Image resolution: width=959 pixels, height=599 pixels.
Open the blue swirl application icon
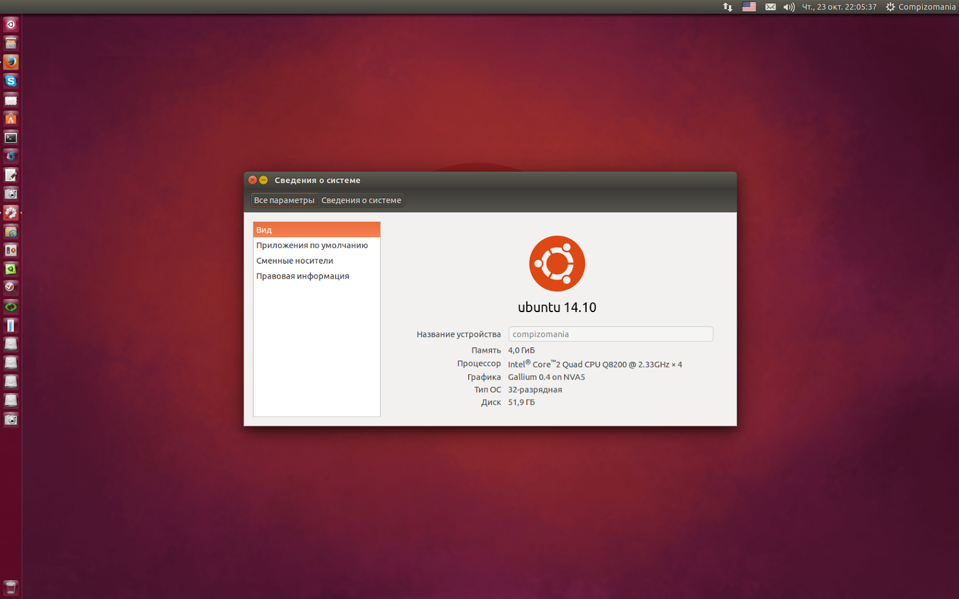pyautogui.click(x=11, y=156)
